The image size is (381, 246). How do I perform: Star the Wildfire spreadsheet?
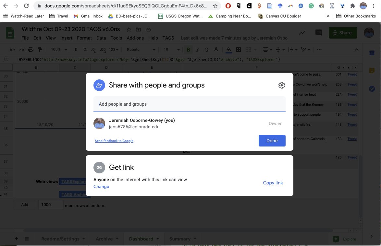(129, 29)
